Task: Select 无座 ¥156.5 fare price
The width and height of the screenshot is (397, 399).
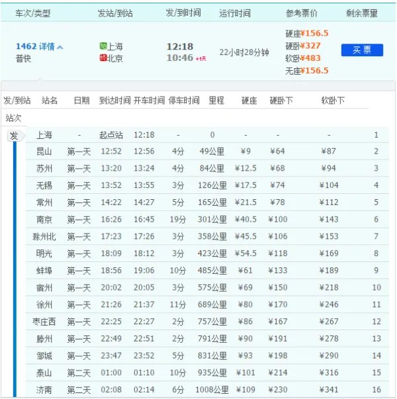Action: 306,71
